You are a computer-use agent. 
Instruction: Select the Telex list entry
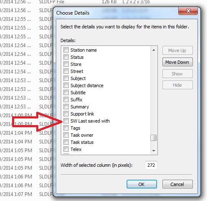click(76, 149)
